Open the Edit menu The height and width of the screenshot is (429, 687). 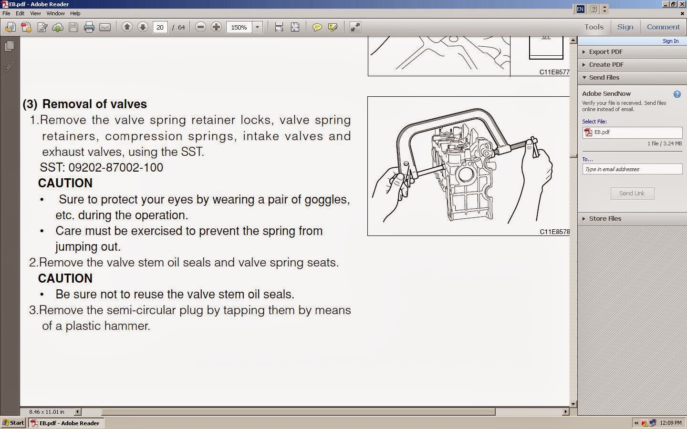[x=20, y=13]
